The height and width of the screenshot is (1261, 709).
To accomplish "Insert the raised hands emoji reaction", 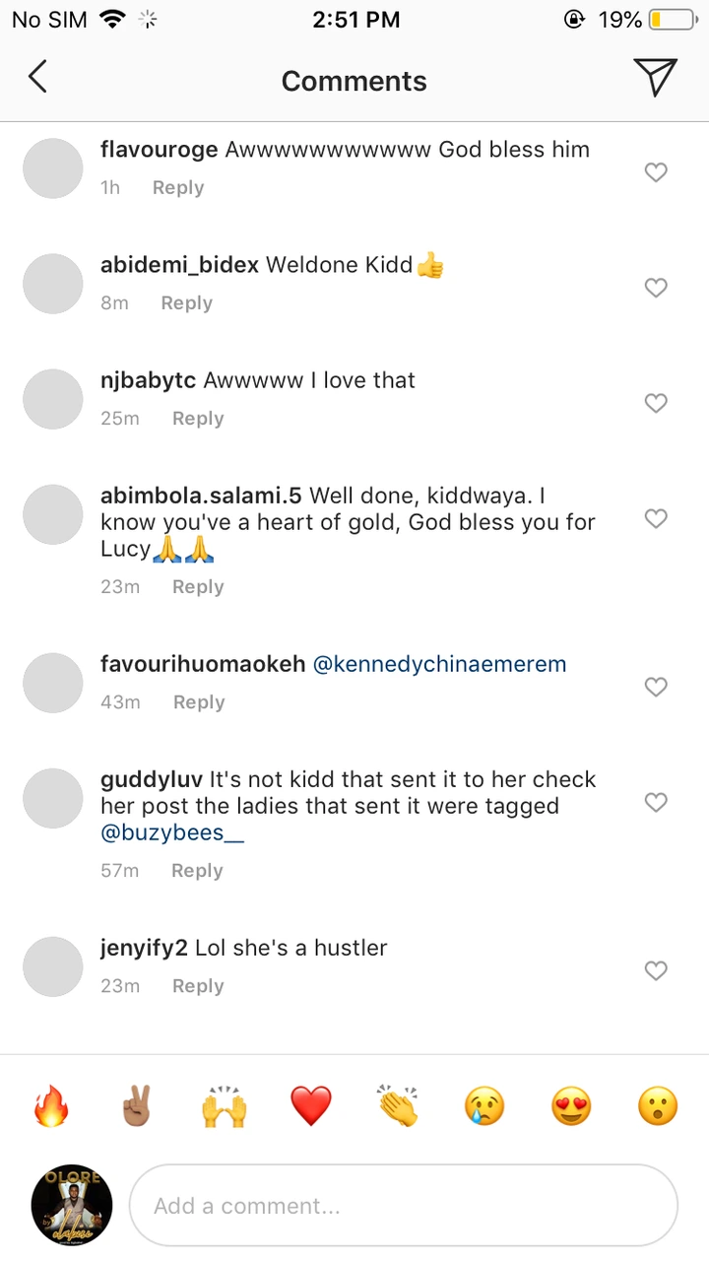I will click(x=224, y=1107).
